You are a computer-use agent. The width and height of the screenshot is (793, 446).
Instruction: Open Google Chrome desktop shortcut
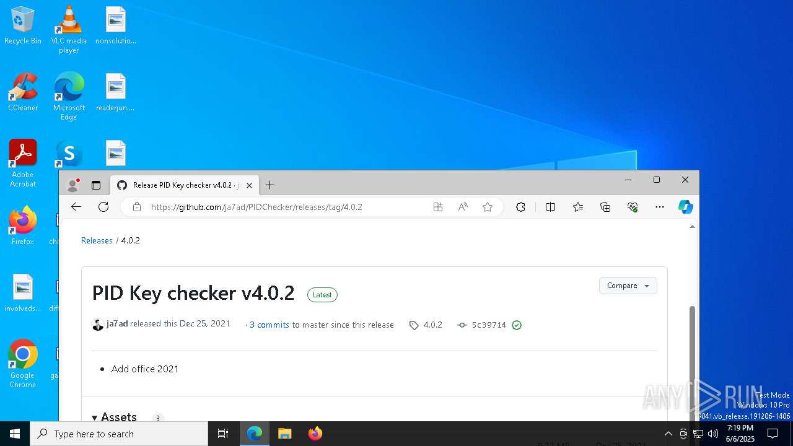(x=23, y=364)
